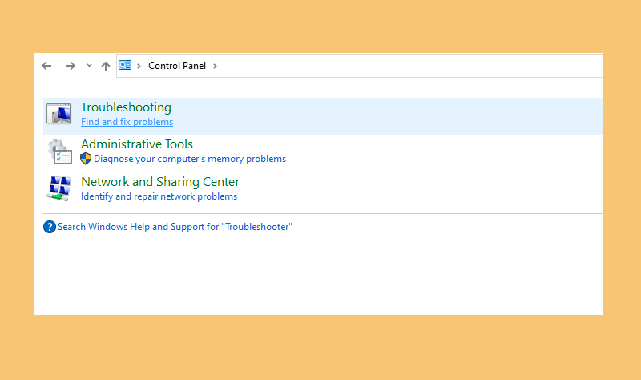This screenshot has width=641, height=380.
Task: Expand the chevron after Control Panel breadcrumb
Action: [215, 66]
